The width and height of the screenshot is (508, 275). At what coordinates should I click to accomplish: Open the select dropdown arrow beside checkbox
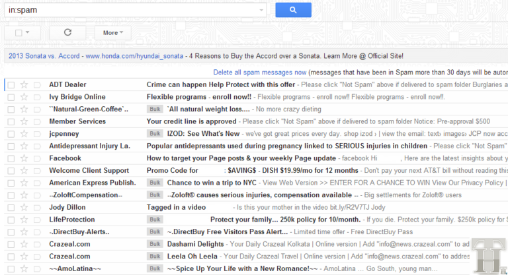pyautogui.click(x=28, y=32)
